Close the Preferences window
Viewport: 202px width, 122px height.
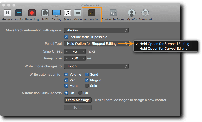[x=4, y=5]
